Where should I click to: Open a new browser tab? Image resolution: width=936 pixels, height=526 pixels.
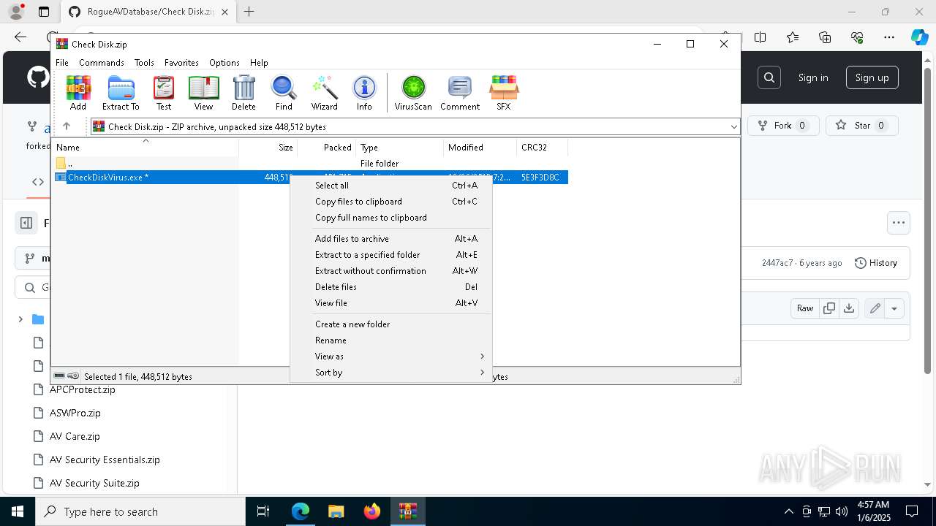pos(249,12)
